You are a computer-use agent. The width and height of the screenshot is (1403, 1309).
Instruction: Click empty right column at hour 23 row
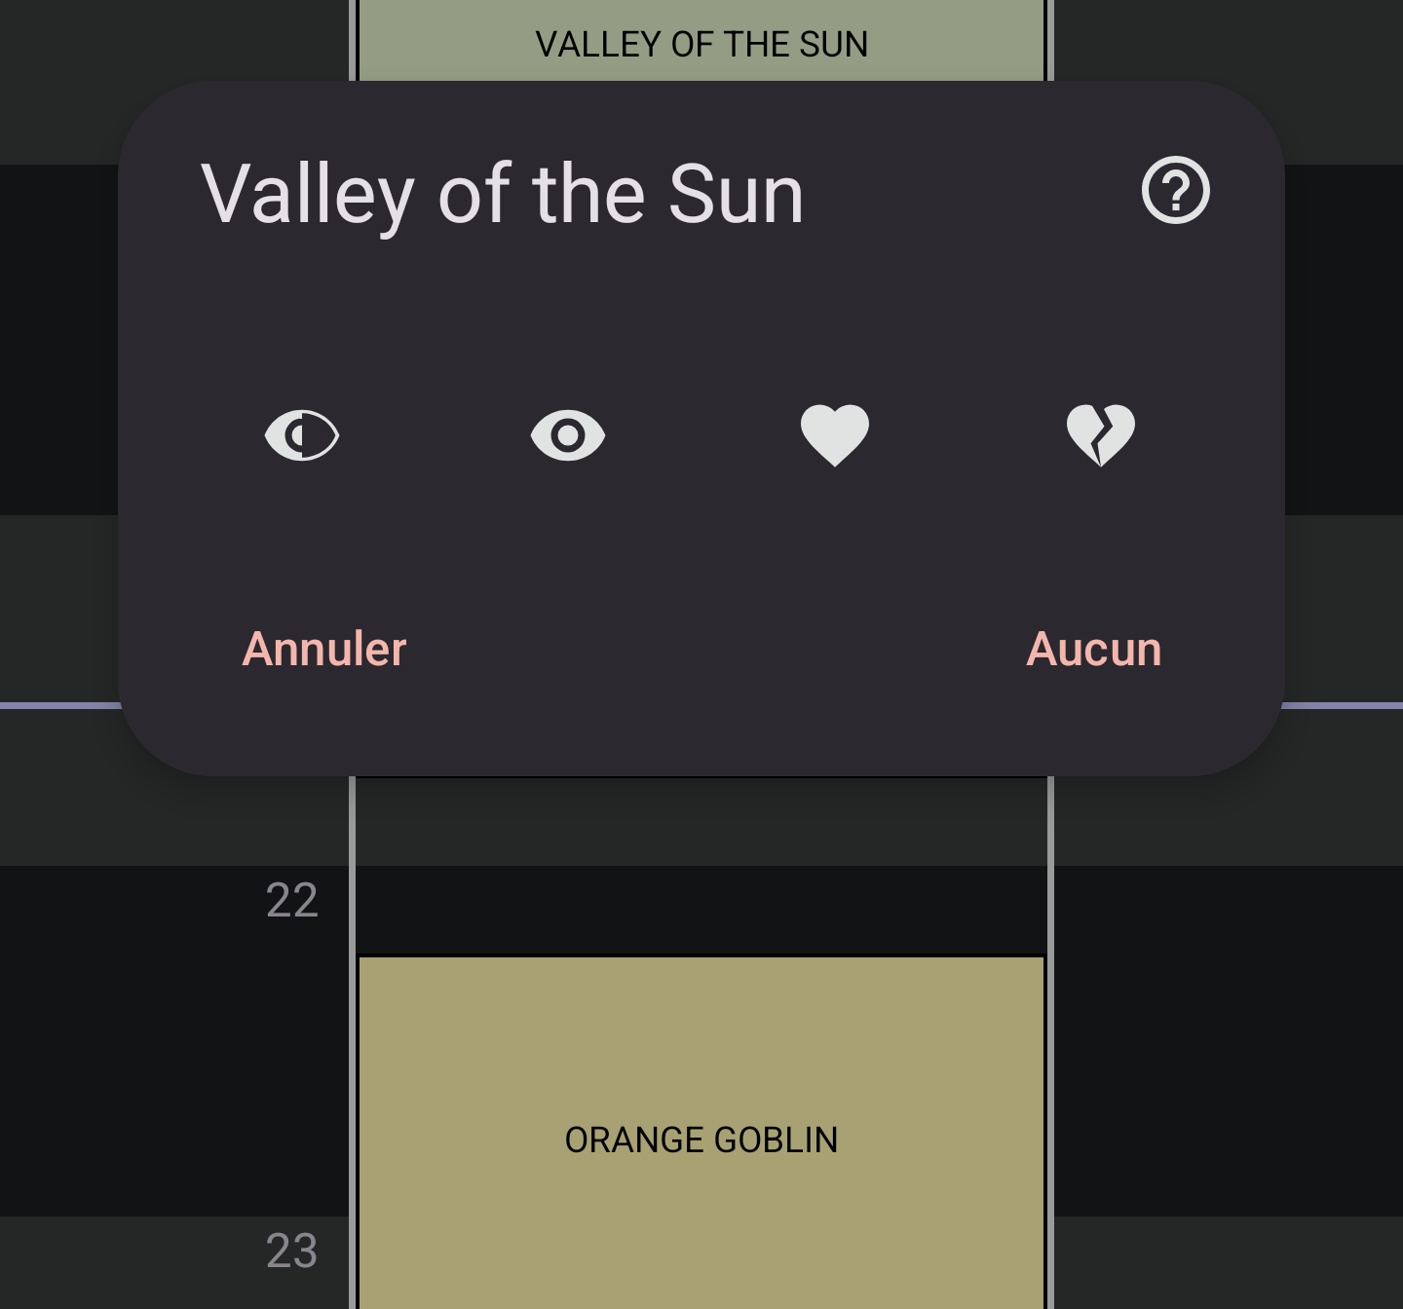1228,1262
